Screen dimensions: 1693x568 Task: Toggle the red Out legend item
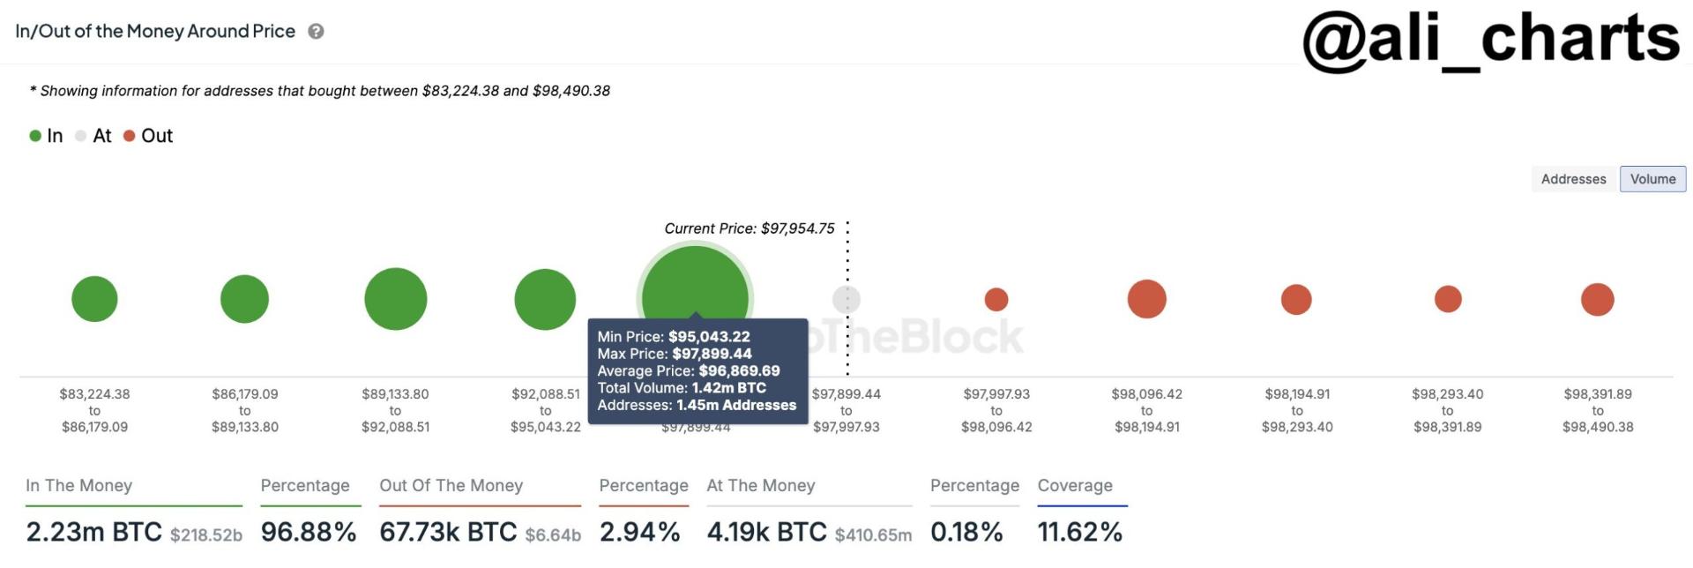tap(148, 136)
